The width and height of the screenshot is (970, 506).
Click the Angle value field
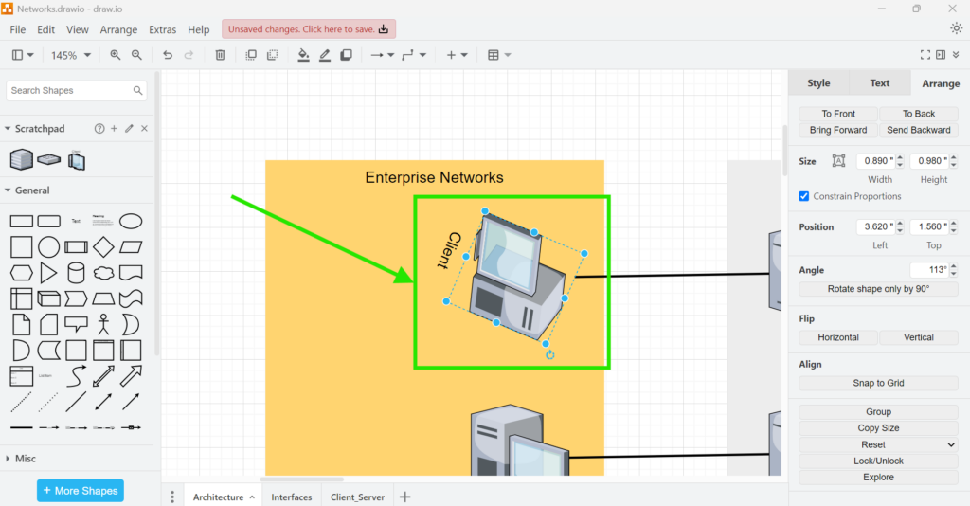click(929, 270)
